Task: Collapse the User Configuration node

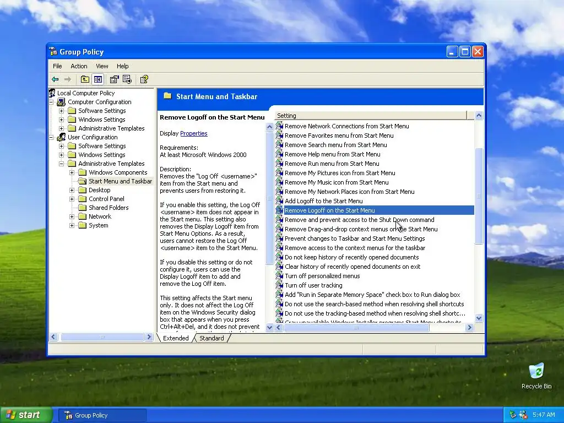Action: (51, 137)
